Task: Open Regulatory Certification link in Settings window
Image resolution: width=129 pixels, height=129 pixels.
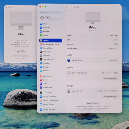Action: (103, 106)
